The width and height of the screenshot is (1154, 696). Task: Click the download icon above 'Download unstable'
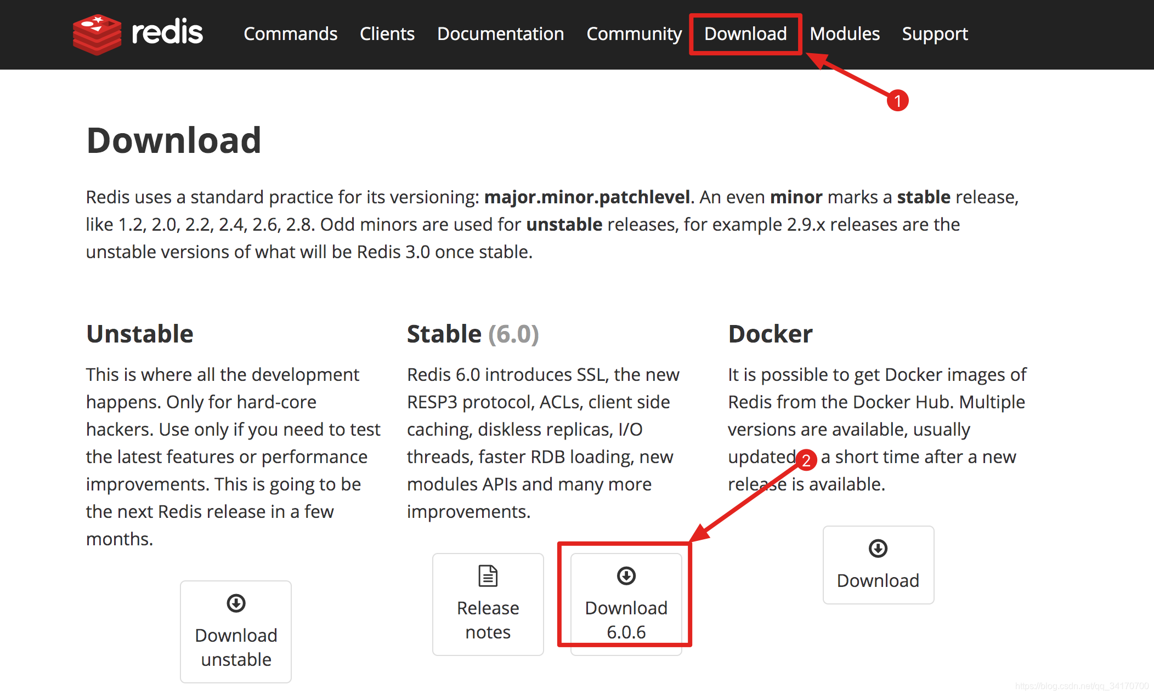click(236, 603)
